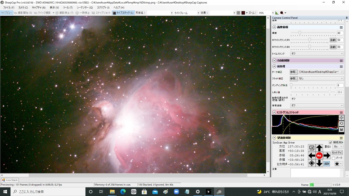349x196 pixels.
Task: Open the ヒストグラムストレッチ section hamburger menu
Action: [x=341, y=112]
